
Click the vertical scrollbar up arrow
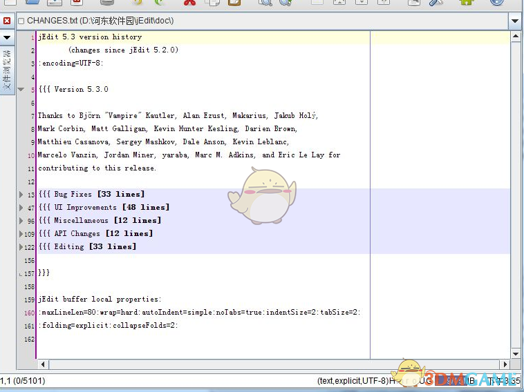click(x=515, y=36)
